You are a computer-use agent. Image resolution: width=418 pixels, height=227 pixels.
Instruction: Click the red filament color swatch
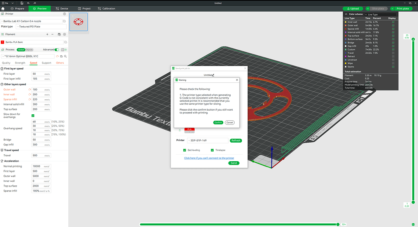pos(2,42)
